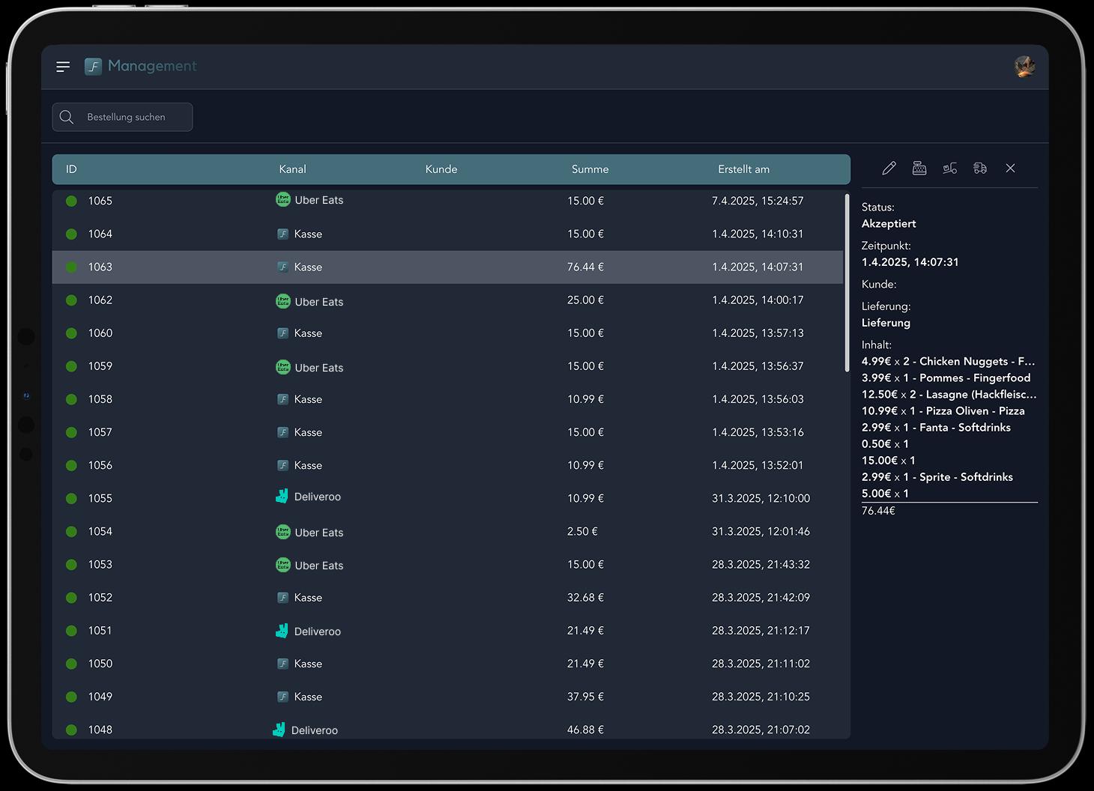Click the green status dot of order 1050
The image size is (1094, 791).
(71, 664)
